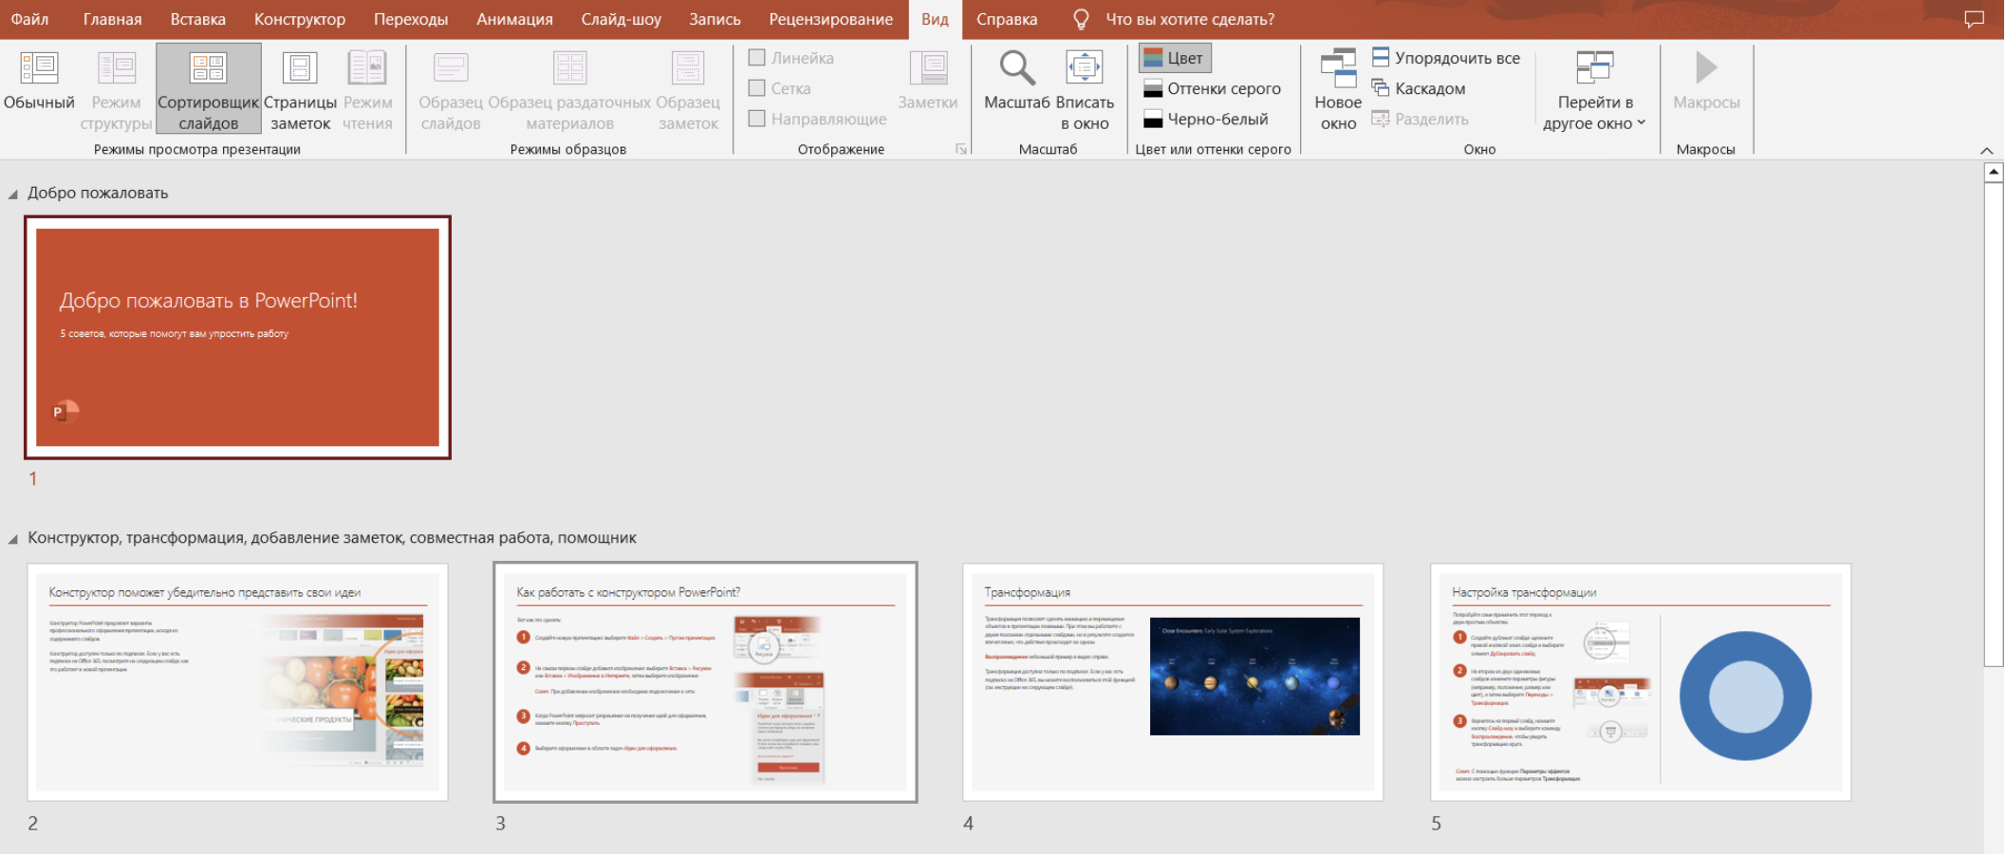The width and height of the screenshot is (2006, 854).
Task: Click the lightbulb search icon
Action: (1081, 19)
